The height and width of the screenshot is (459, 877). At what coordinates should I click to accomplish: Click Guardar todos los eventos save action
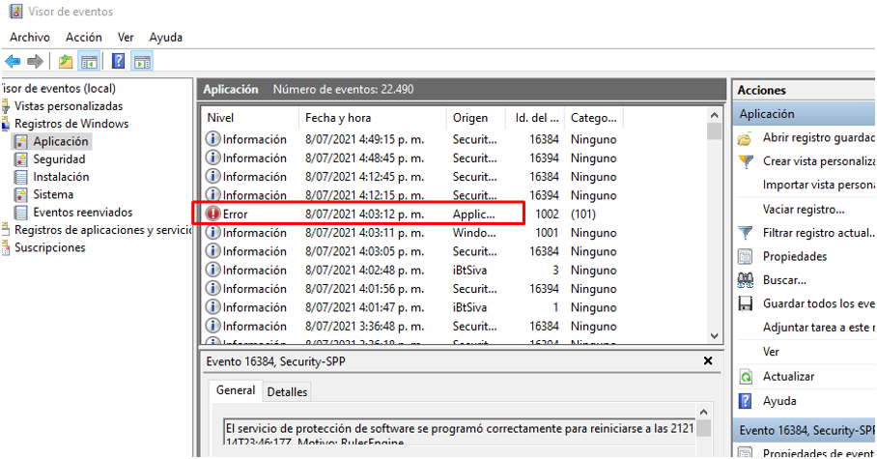click(818, 303)
